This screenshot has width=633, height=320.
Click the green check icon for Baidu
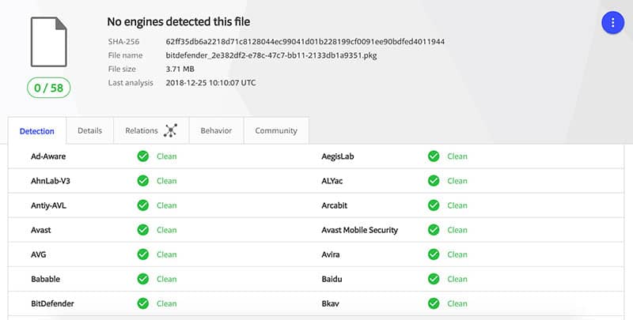pos(434,279)
